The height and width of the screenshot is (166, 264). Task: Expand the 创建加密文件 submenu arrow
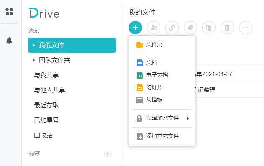coord(188,118)
